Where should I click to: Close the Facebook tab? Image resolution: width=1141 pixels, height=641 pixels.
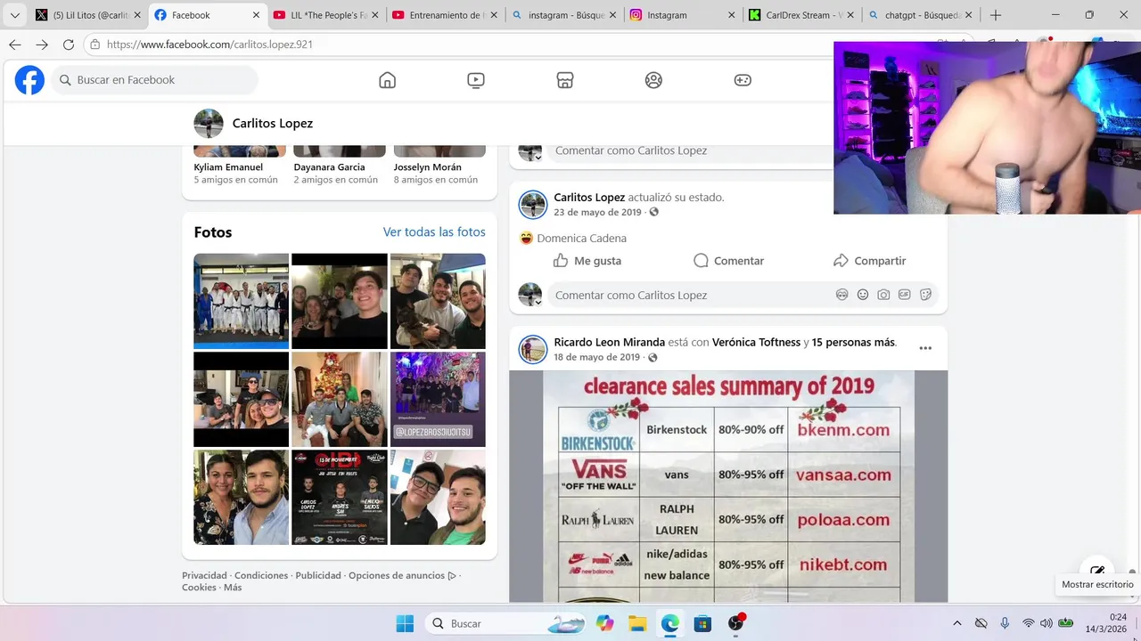click(x=256, y=15)
